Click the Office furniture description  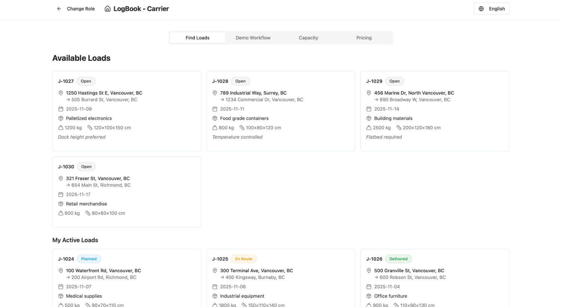click(x=390, y=296)
